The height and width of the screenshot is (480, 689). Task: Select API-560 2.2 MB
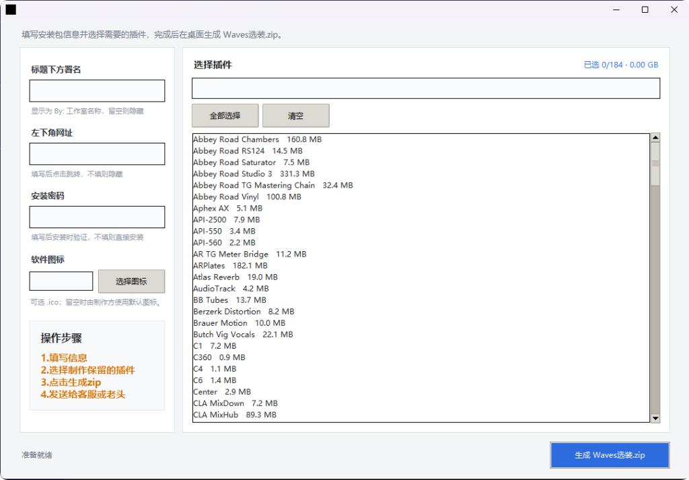(421, 242)
